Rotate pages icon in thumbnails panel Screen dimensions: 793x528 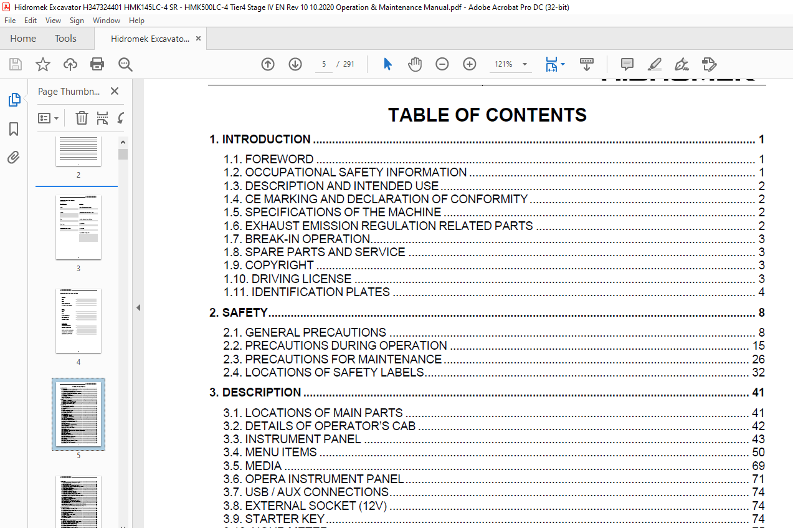coord(120,118)
